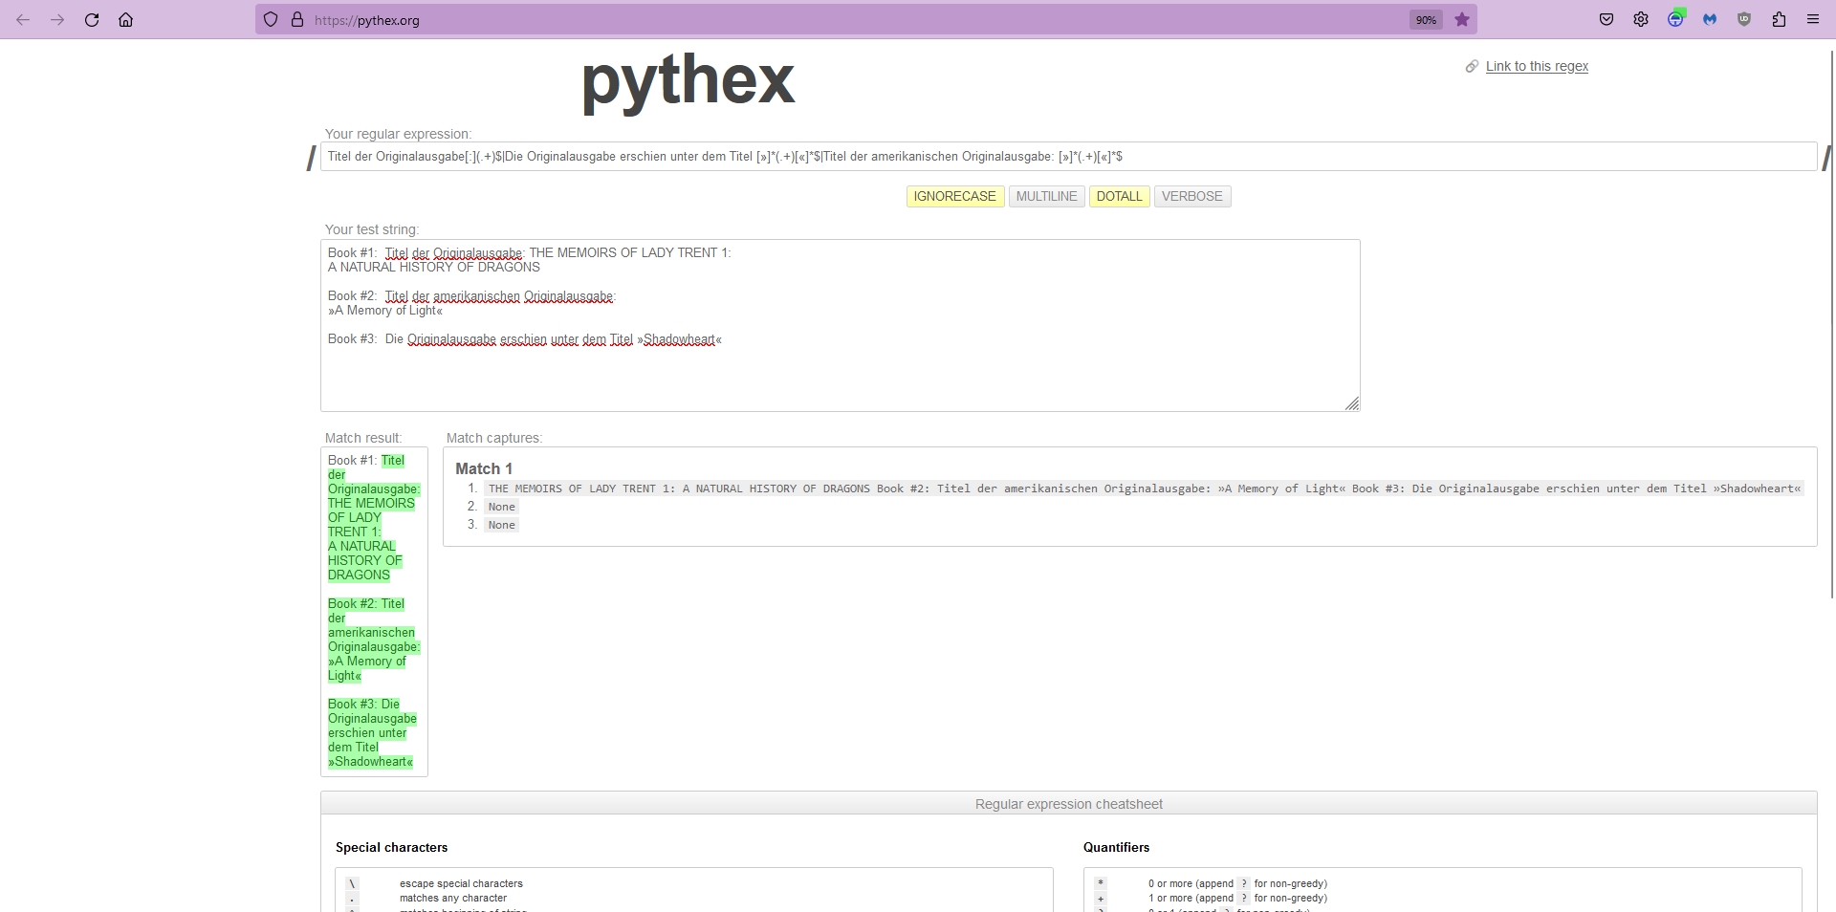Viewport: 1836px width, 912px height.
Task: Click '»A Memory of Light«' in test string
Action: click(385, 311)
